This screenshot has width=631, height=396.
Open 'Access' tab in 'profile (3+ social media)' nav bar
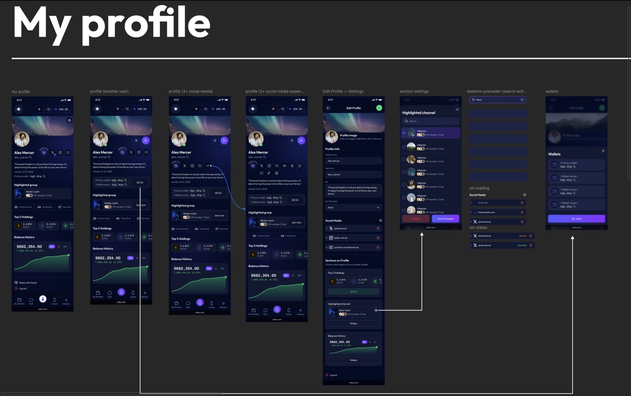click(x=211, y=305)
